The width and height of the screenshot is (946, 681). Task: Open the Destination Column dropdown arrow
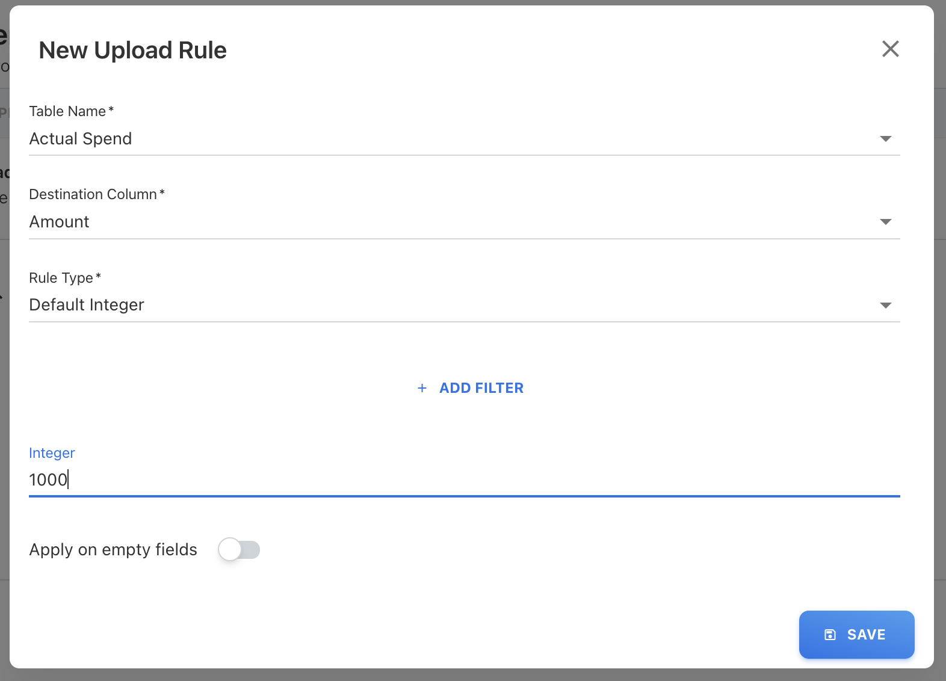[x=885, y=222]
